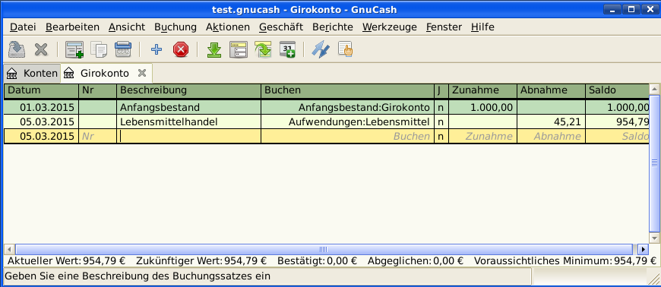Click the 954,79 Saldo cell
Viewport: 661px width, 287px height.
tap(617, 122)
